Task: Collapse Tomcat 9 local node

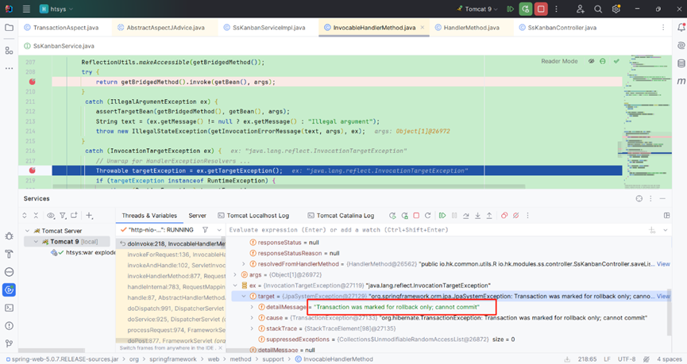Action: (x=36, y=242)
